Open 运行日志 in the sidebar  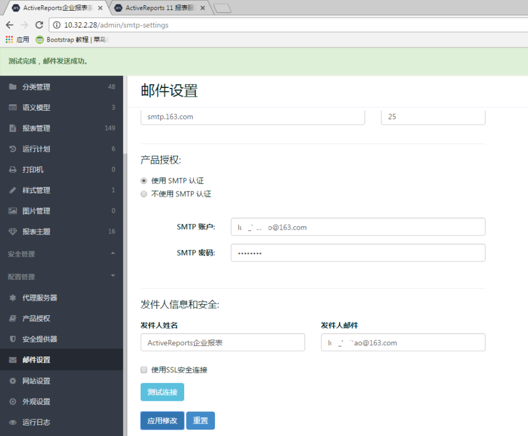point(36,422)
